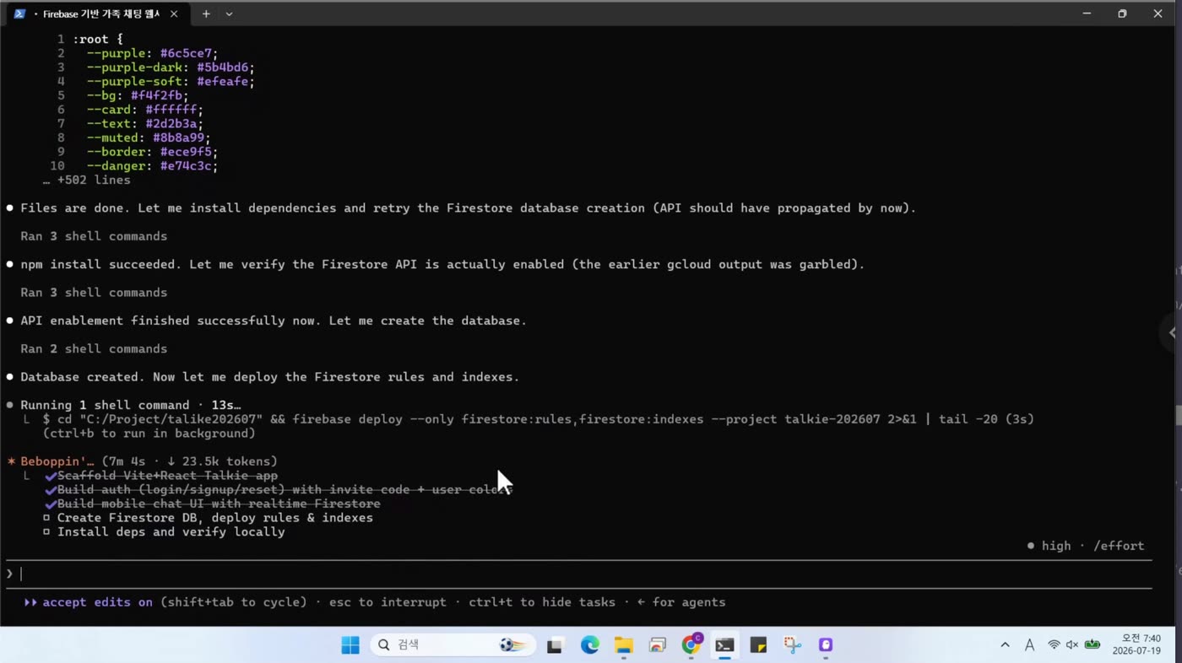
Task: Click '← for agents' hint text
Action: pyautogui.click(x=681, y=602)
